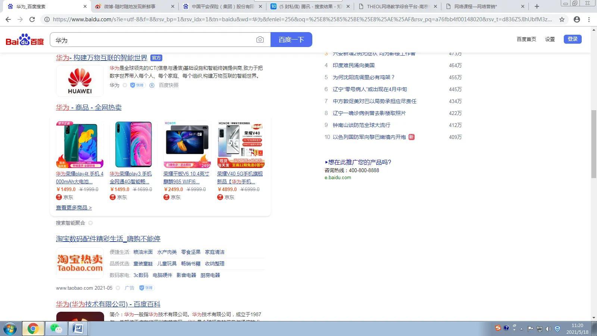597x336 pixels.
Task: Click 查看更多商品 link
Action: 74,208
